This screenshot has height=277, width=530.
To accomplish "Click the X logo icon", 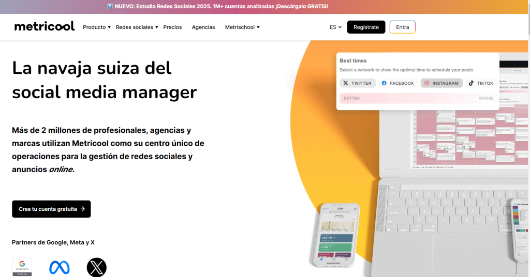I will click(97, 267).
